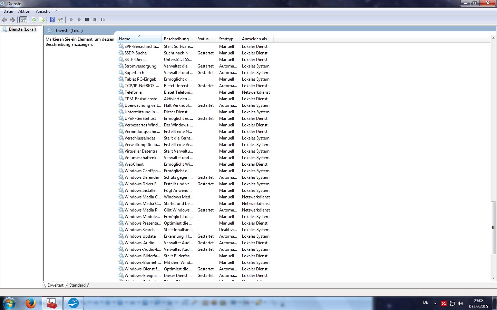Sort by the Status column header
The height and width of the screenshot is (310, 497).
click(206, 39)
